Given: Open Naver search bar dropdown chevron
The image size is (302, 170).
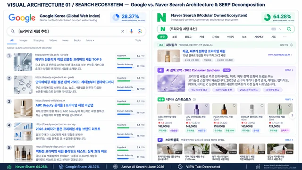Looking at the screenshot, I should point(280,29).
